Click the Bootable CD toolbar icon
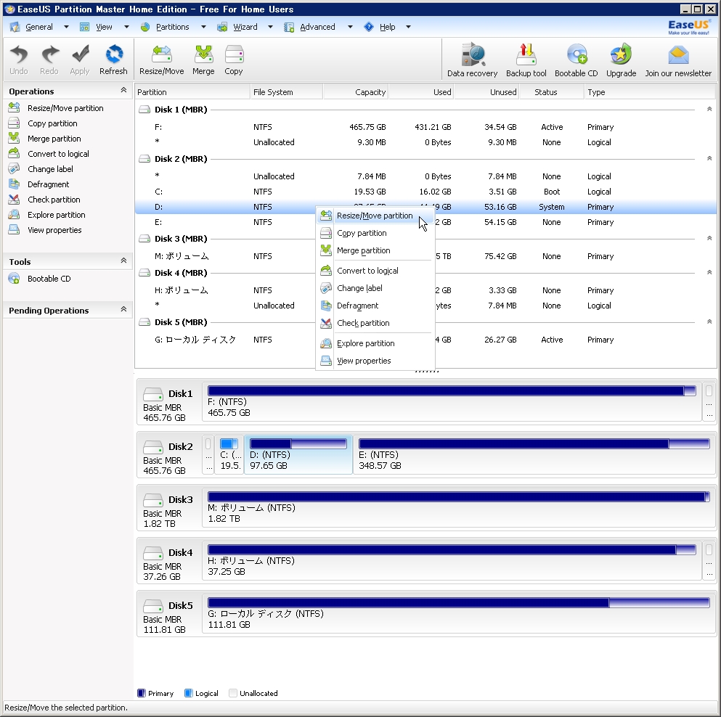Viewport: 721px width, 717px height. tap(576, 60)
